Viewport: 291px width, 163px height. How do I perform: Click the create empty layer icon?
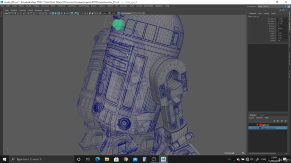[x=282, y=121]
